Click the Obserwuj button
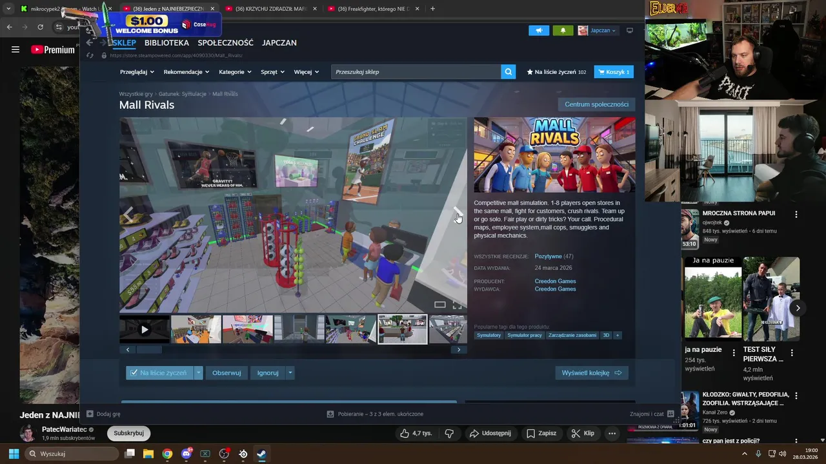826x464 pixels. pos(227,372)
